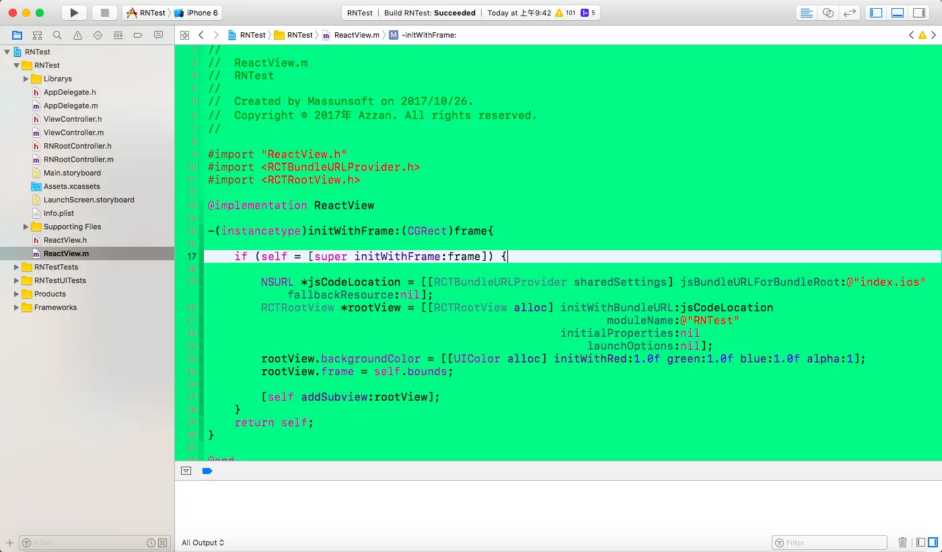This screenshot has height=552, width=942.
Task: Toggle source-control status files filter
Action: pyautogui.click(x=162, y=543)
